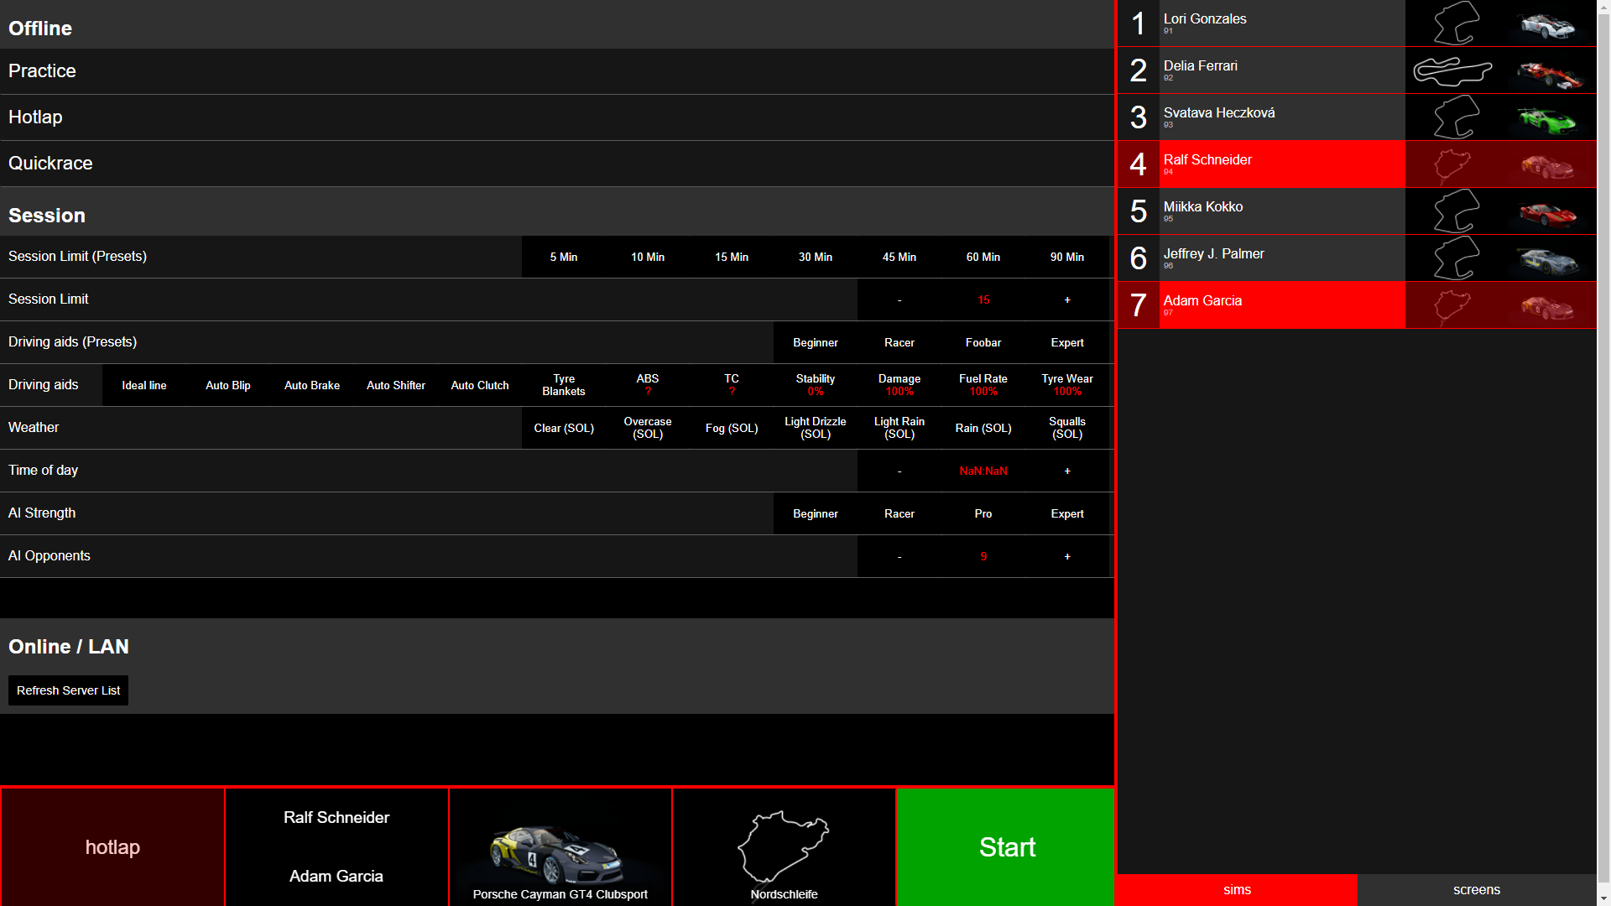
Task: Click Miikka Kokko's car icon
Action: pos(1548,211)
